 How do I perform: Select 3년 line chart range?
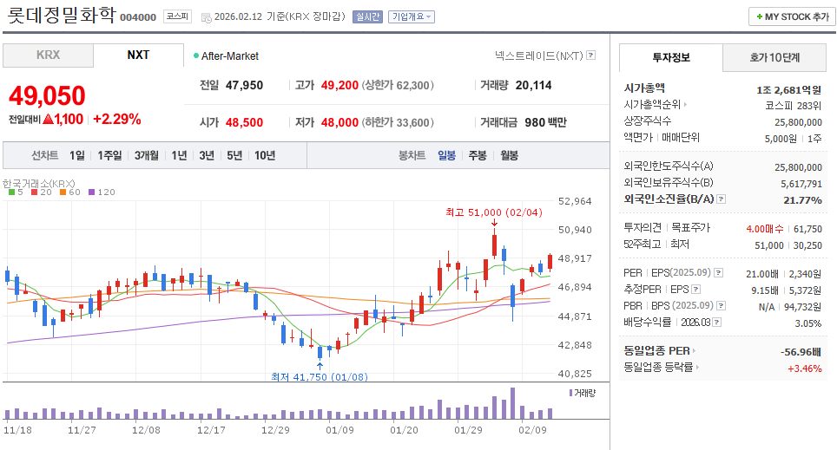[x=207, y=156]
